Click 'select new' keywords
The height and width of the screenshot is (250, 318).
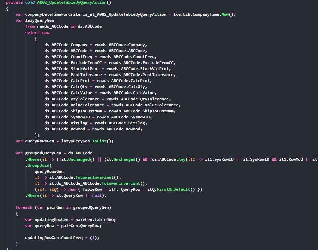[37, 33]
